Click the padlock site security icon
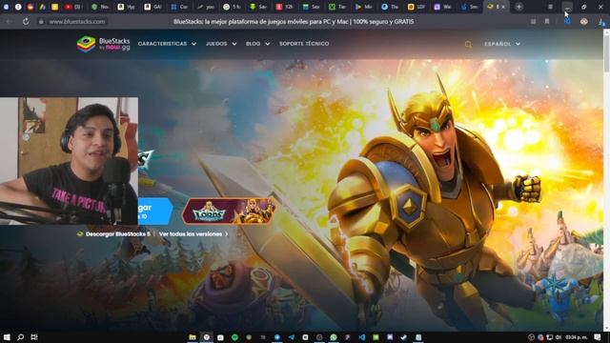The width and height of the screenshot is (610, 343). coord(41,22)
